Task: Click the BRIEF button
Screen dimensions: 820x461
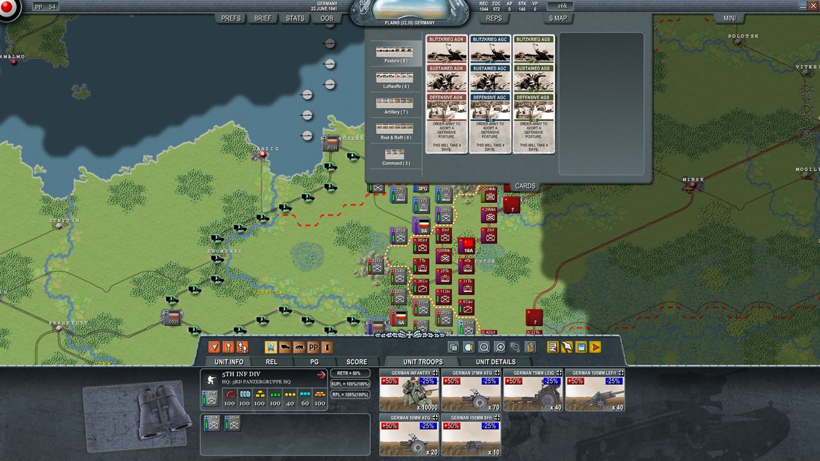Action: 263,18
